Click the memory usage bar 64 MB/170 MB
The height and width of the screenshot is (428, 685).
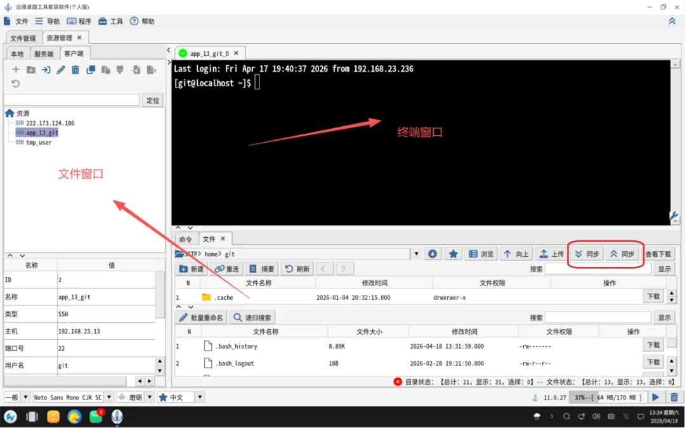pyautogui.click(x=608, y=398)
